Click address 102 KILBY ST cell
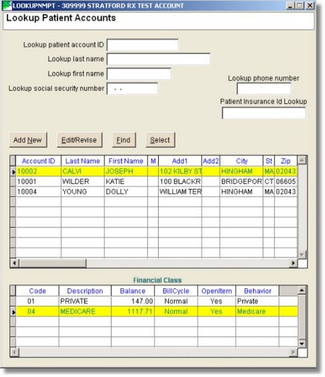The width and height of the screenshot is (325, 377). coord(180,172)
